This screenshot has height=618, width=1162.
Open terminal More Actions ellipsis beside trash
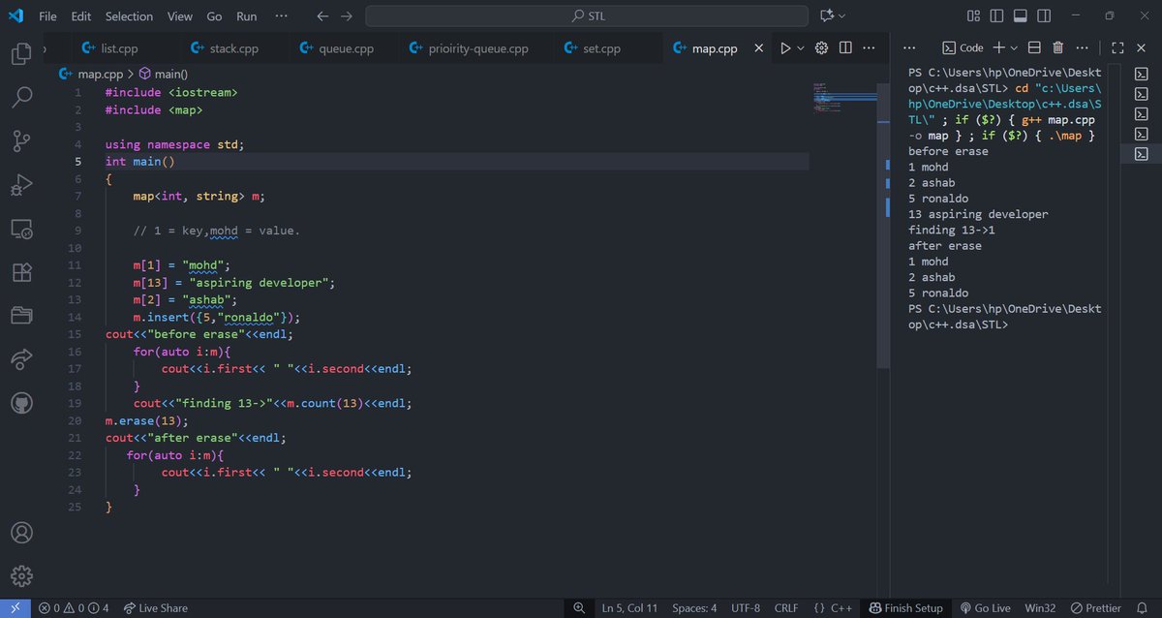[1081, 47]
